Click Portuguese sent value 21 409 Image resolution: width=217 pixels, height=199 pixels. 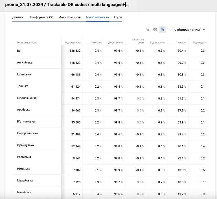pyautogui.click(x=76, y=134)
